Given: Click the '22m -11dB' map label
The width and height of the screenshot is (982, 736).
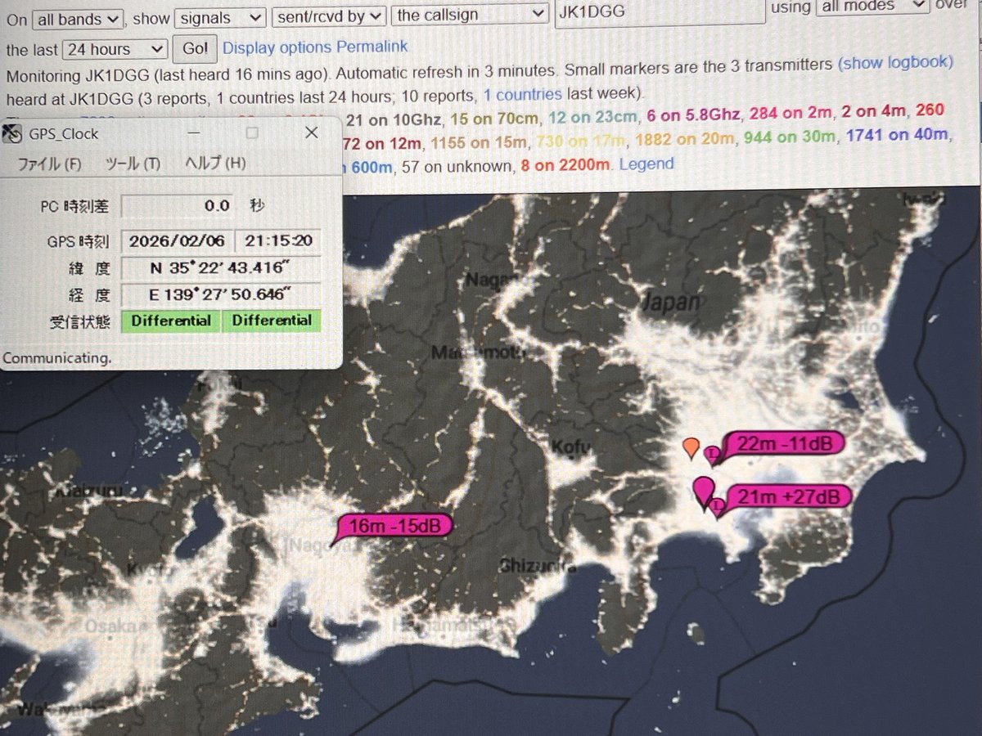Looking at the screenshot, I should pos(784,444).
